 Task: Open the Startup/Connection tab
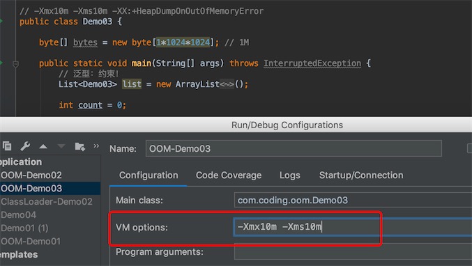pos(361,175)
